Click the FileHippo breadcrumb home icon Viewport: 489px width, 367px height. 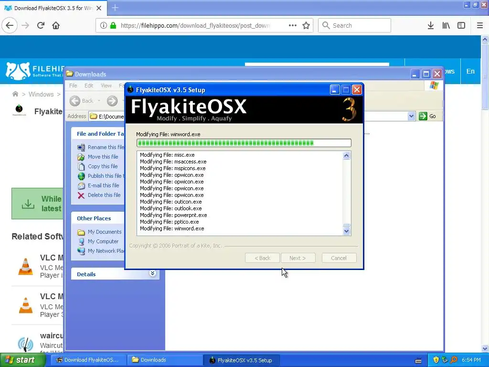click(15, 94)
